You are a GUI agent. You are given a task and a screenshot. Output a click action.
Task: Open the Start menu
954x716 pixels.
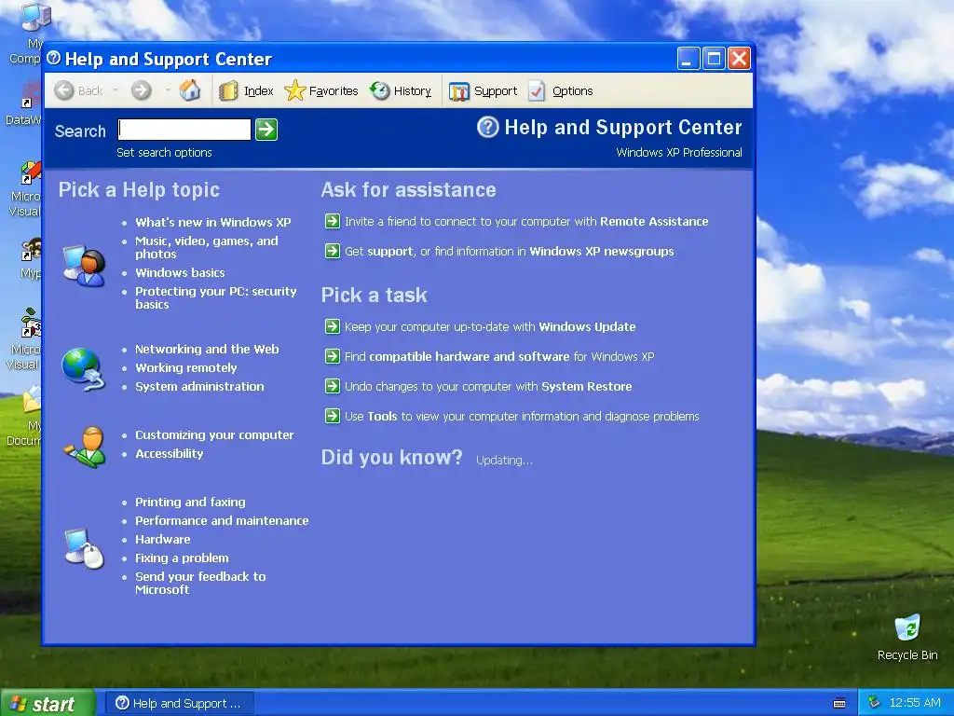48,703
